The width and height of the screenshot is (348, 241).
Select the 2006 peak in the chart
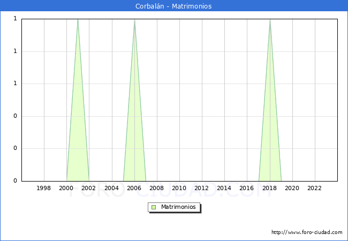click(x=134, y=20)
